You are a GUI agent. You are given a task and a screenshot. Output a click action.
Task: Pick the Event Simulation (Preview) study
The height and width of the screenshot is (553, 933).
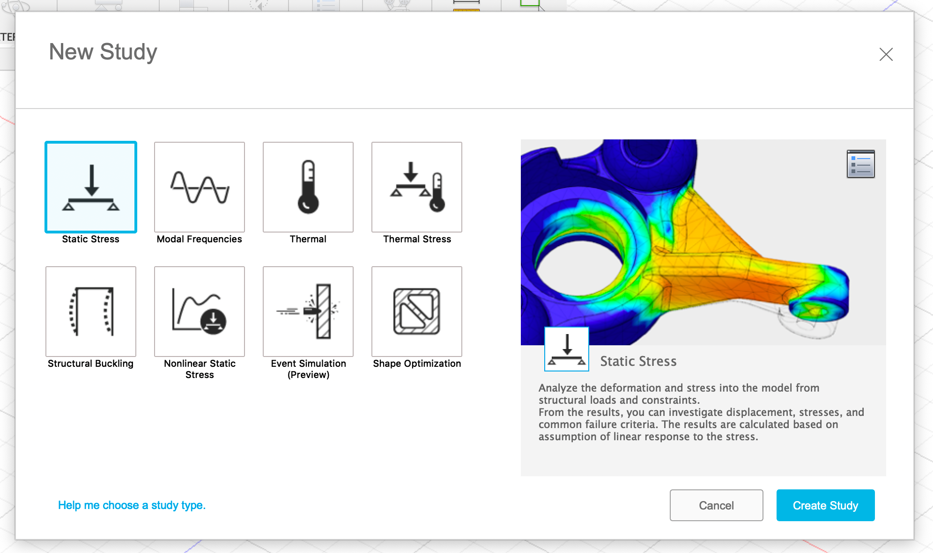click(308, 311)
